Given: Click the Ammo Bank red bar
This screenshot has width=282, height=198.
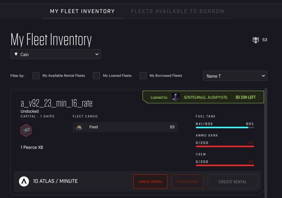Looking at the screenshot, I should tap(225, 146).
